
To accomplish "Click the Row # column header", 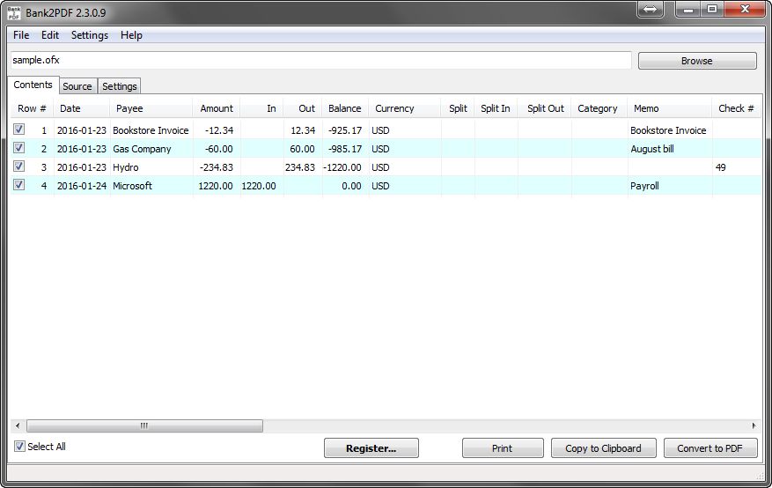I will pyautogui.click(x=32, y=108).
